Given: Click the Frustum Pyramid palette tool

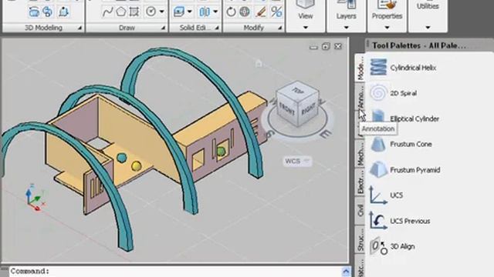Looking at the screenshot, I should click(404, 170).
